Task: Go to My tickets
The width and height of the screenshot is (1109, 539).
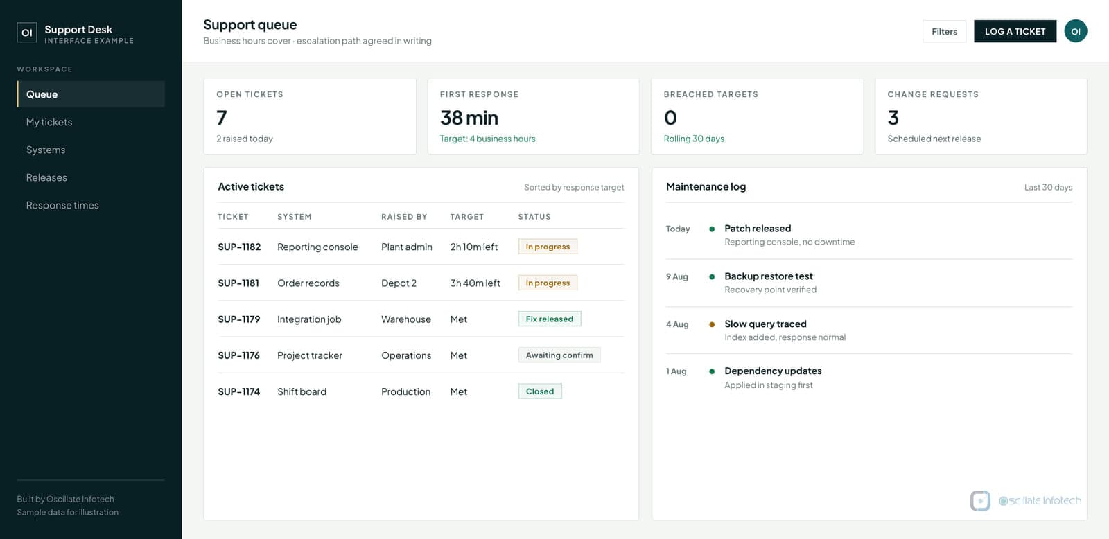Action: coord(91,122)
